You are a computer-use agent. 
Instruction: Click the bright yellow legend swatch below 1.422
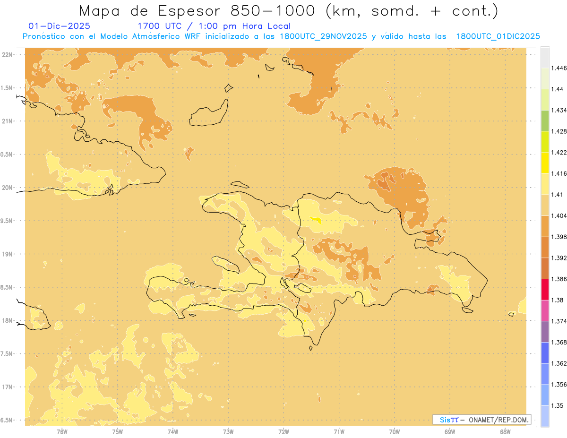[x=545, y=163]
